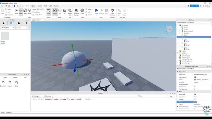
Task: Click quick-access Play icon in title toolbar
Action: (x=15, y=6)
